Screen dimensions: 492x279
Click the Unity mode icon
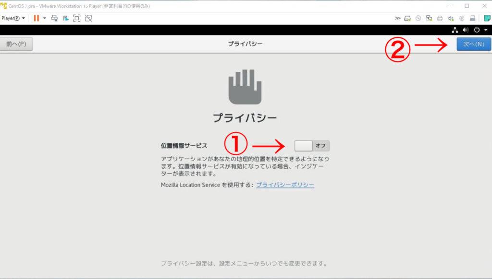pos(88,18)
